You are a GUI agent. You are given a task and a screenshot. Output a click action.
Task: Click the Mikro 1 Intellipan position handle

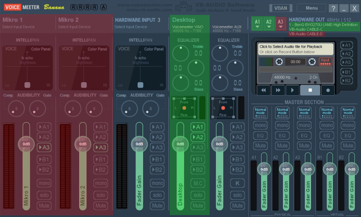[x=27, y=85]
